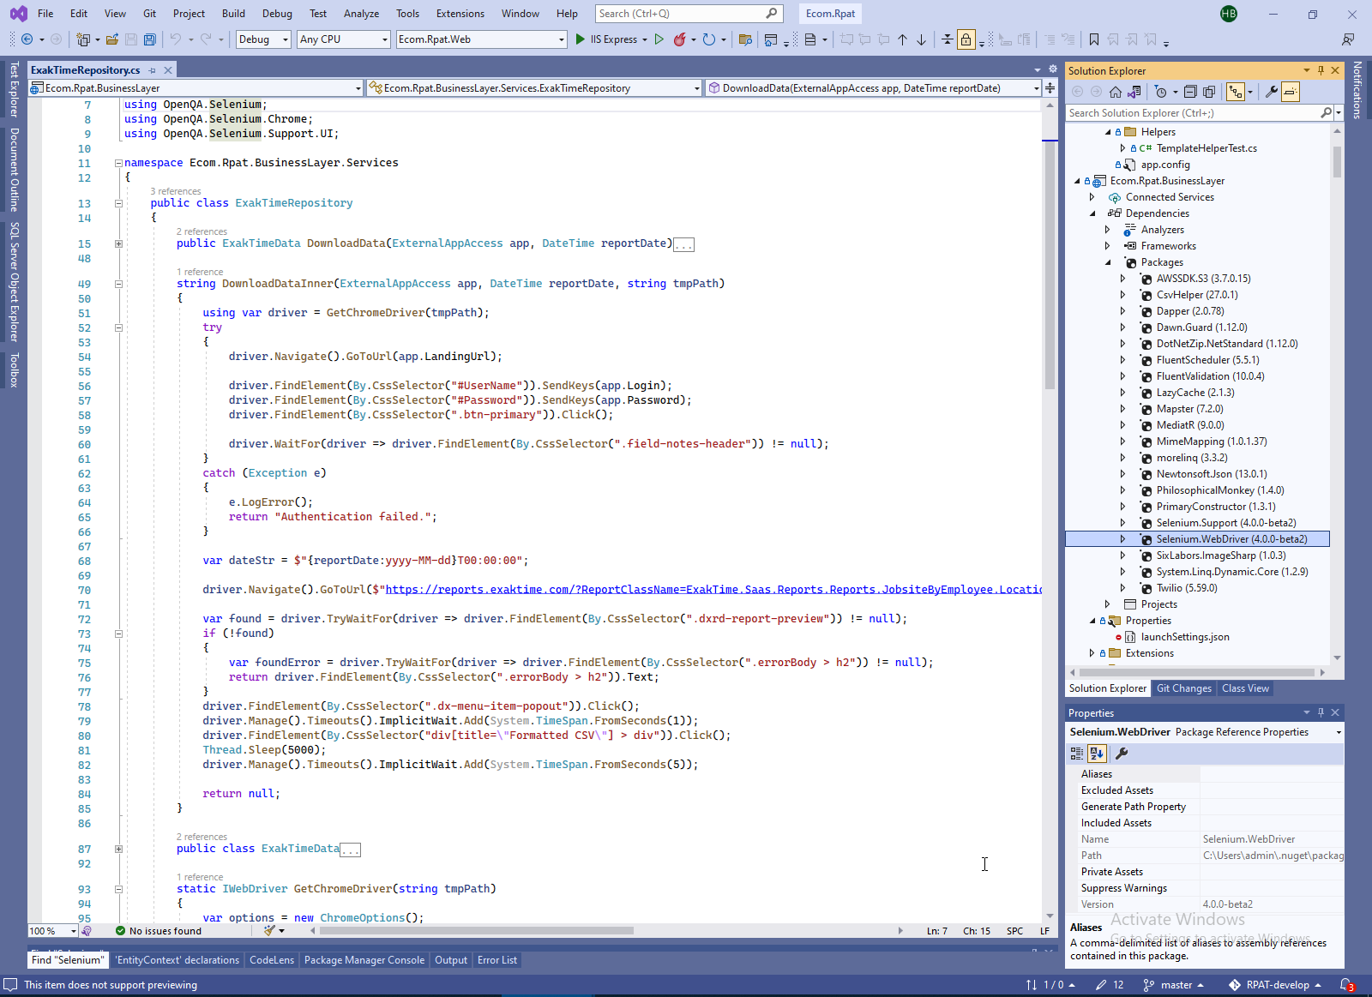
Task: Start debugging with the IIS Express button
Action: pyautogui.click(x=605, y=39)
